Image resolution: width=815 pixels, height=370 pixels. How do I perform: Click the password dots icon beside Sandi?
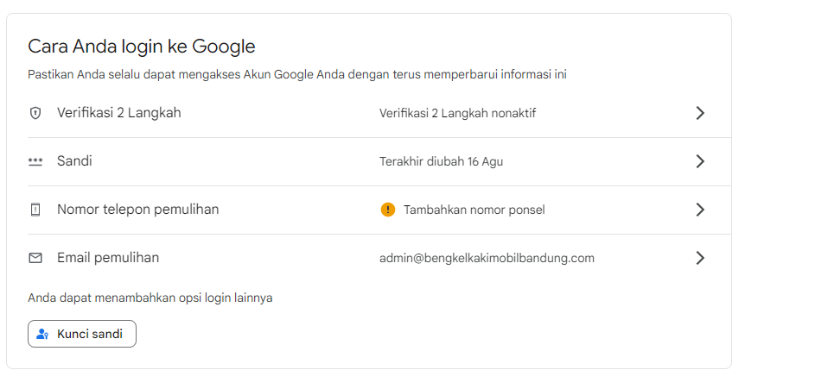35,162
